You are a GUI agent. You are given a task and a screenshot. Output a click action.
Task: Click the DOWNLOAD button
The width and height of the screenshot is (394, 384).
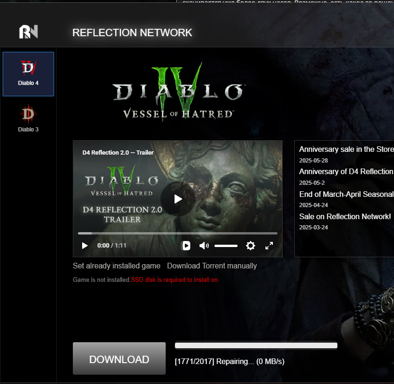[119, 358]
